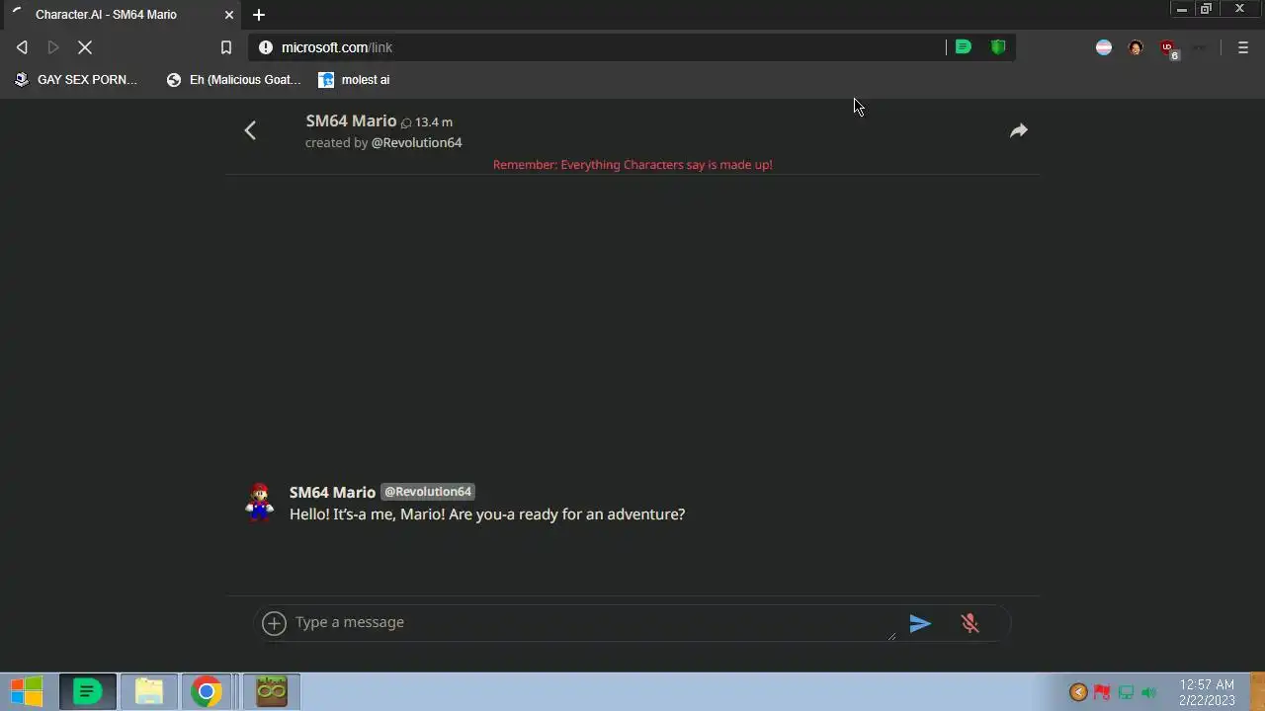This screenshot has height=711, width=1265.
Task: Restore down the browser window
Action: coord(1206,9)
